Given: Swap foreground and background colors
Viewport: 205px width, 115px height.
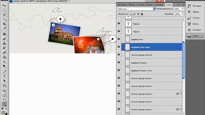Looking at the screenshot, I should (6, 109).
